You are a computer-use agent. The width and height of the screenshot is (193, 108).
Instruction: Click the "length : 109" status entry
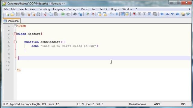coord(39,104)
